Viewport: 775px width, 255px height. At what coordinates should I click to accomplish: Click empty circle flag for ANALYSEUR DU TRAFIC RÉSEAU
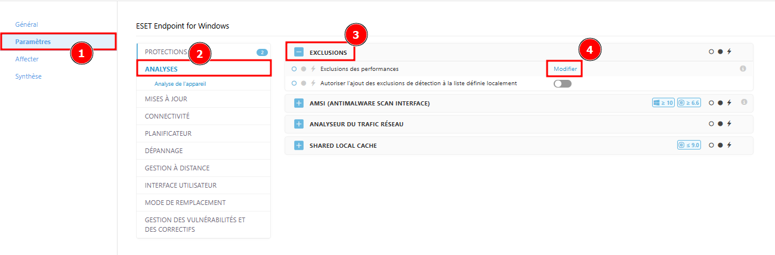tap(711, 124)
